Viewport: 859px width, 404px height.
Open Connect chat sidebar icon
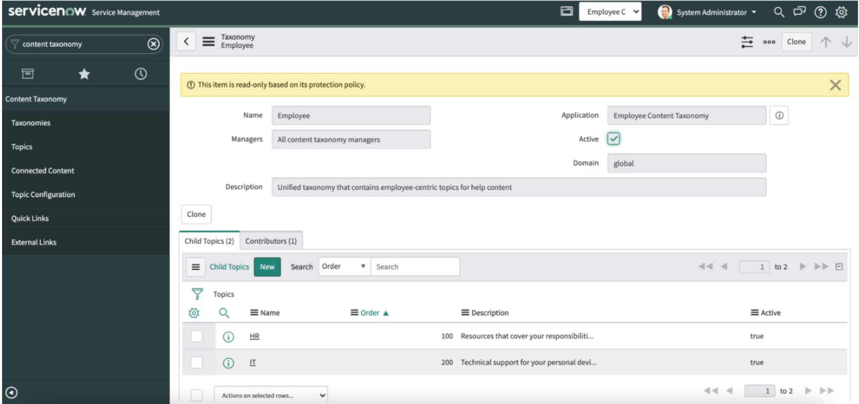(800, 12)
